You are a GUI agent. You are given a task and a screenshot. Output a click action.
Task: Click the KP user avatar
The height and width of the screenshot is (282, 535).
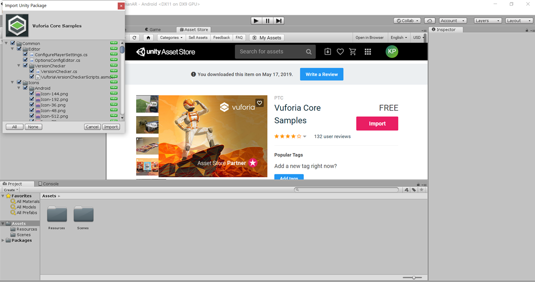tap(392, 51)
